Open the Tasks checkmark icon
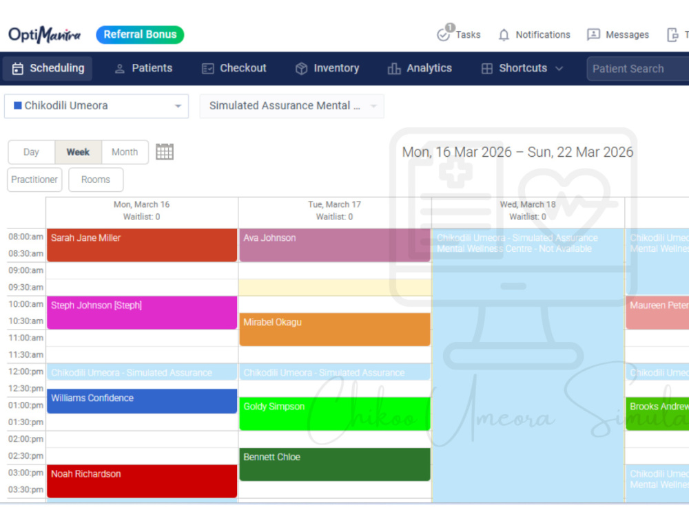Image resolution: width=689 pixels, height=516 pixels. pos(443,34)
